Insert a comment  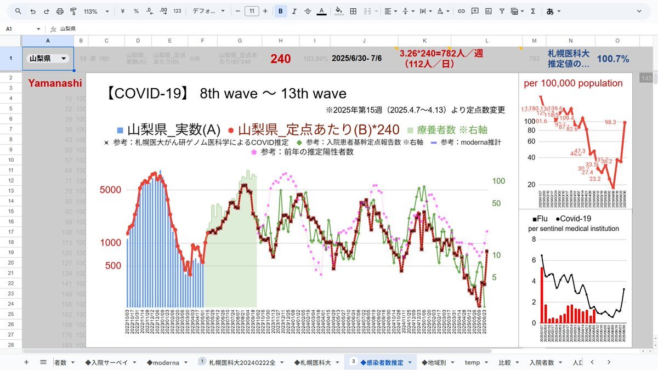click(474, 11)
